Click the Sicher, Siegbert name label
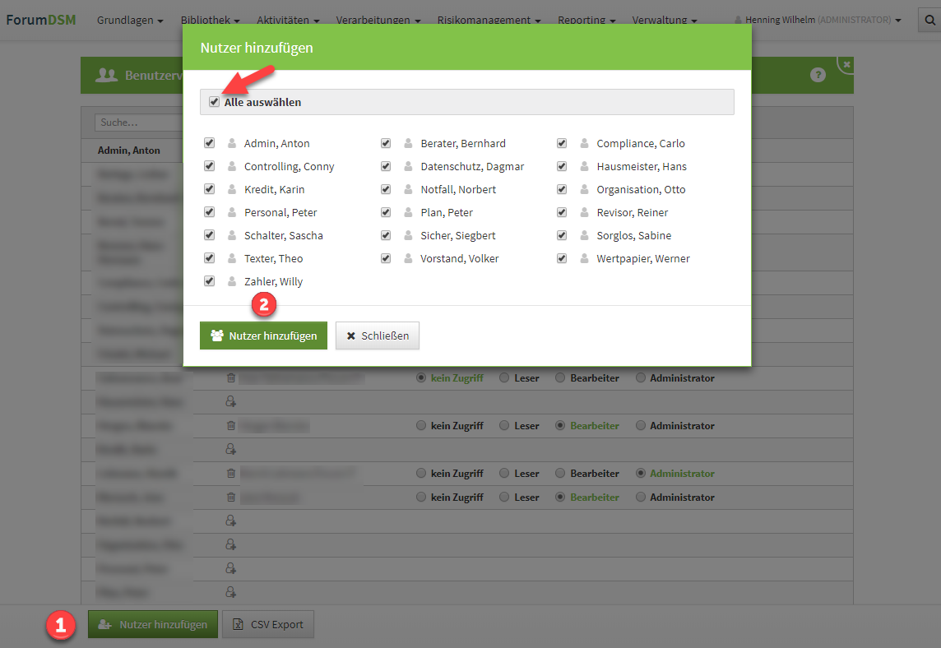941x648 pixels. (458, 236)
